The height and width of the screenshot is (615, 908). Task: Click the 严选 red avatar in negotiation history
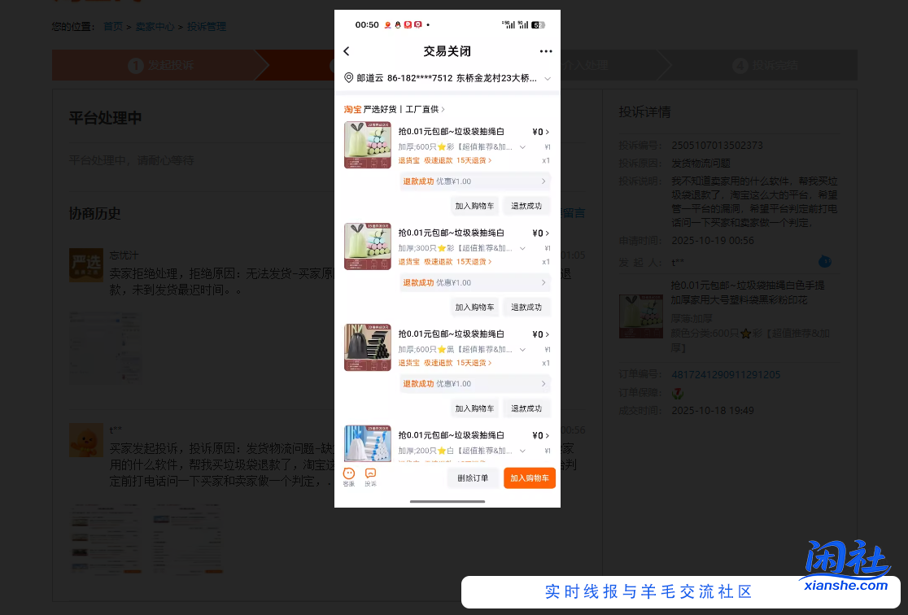(x=86, y=264)
